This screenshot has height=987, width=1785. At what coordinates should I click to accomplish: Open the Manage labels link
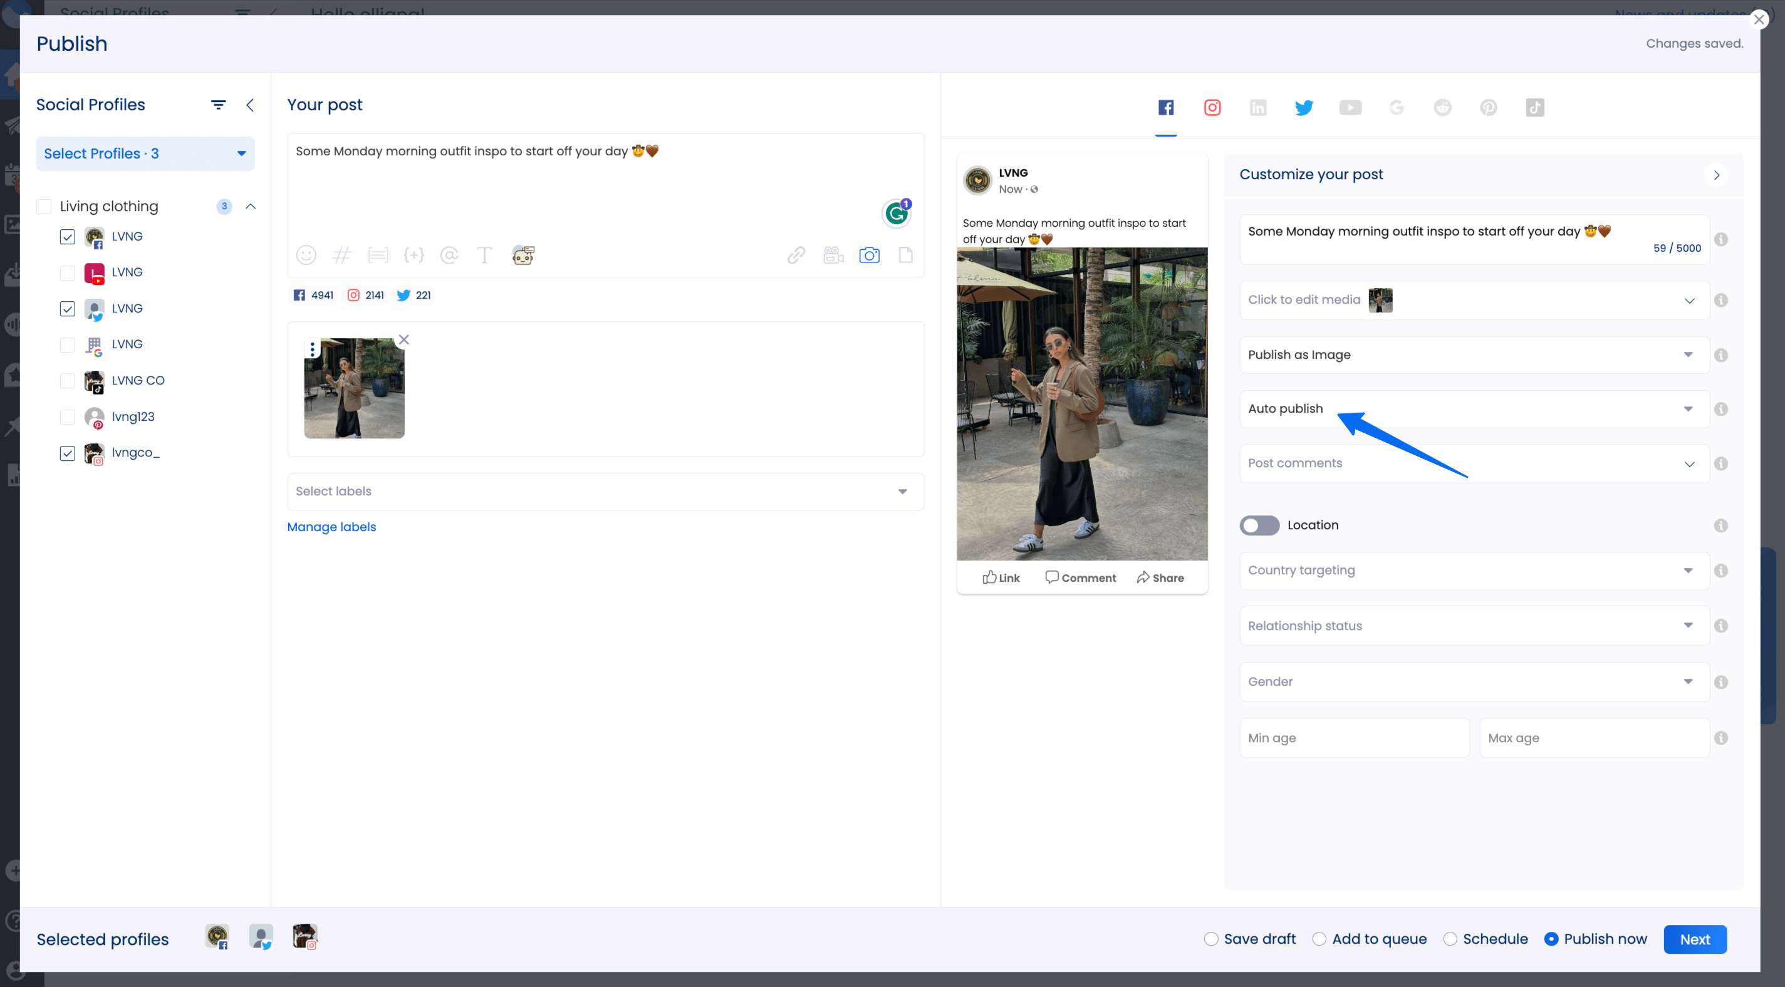pyautogui.click(x=331, y=527)
